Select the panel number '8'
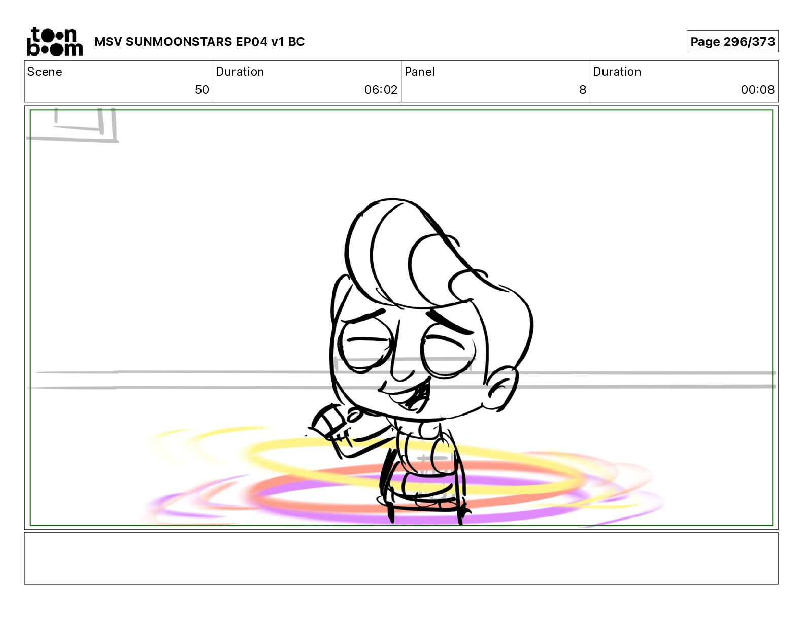Screen dimensions: 804x621 583,90
